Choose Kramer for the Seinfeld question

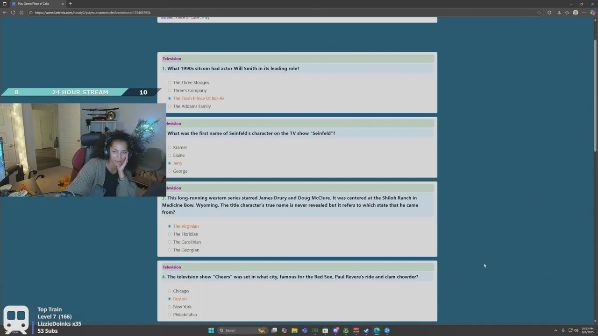(180, 147)
